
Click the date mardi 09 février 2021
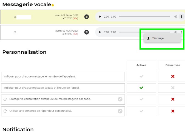tap(67, 15)
